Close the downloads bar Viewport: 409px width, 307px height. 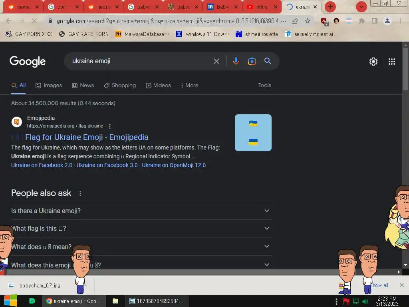point(402,285)
